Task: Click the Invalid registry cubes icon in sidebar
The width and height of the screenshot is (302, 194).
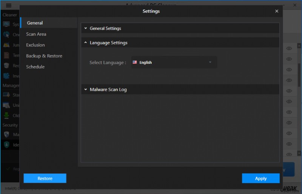Action: pyautogui.click(x=6, y=76)
